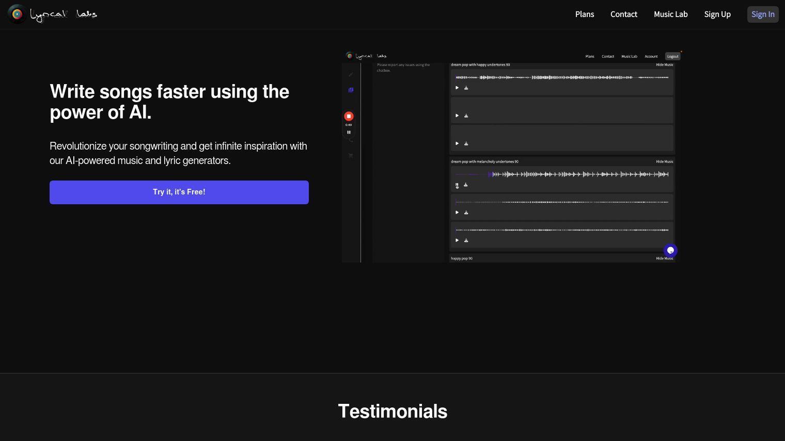Viewport: 785px width, 441px height.
Task: Pause first playing track of 'dream pop with melancholy undertones'
Action: click(457, 185)
